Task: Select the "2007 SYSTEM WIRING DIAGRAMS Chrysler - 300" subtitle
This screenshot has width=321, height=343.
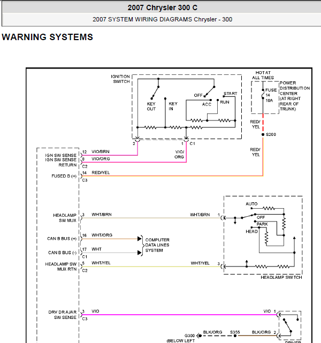Action: pos(162,19)
